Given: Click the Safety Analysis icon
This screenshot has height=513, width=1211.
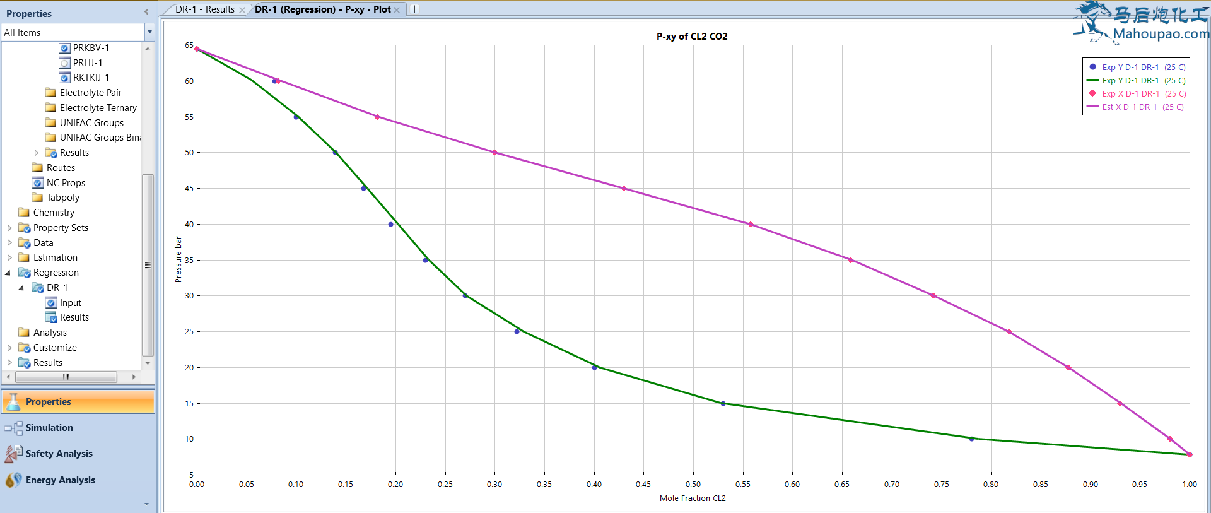Looking at the screenshot, I should 13,454.
